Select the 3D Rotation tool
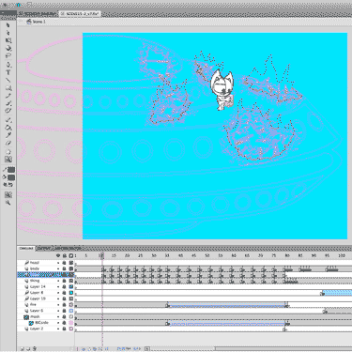The image size is (352, 352). tap(8, 49)
